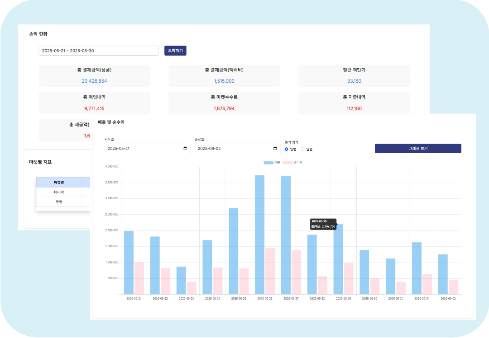
Task: Click the 조회하기 button
Action: 175,51
